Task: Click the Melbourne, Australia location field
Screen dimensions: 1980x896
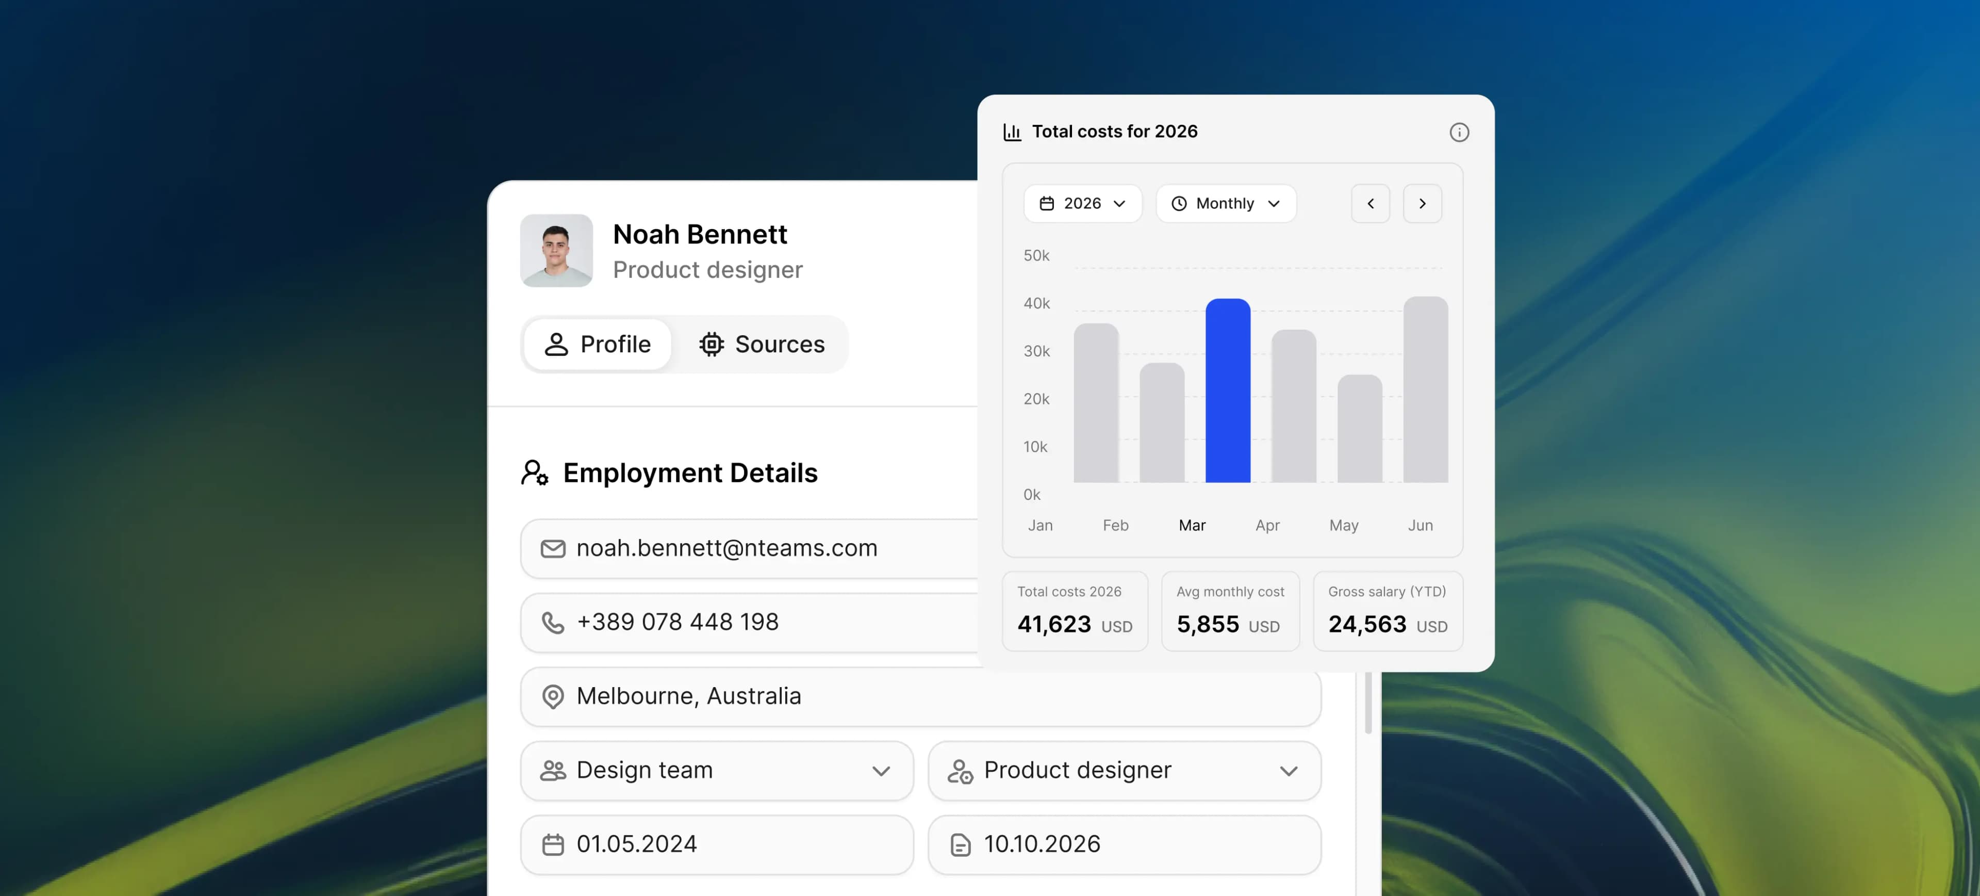Action: pyautogui.click(x=921, y=697)
